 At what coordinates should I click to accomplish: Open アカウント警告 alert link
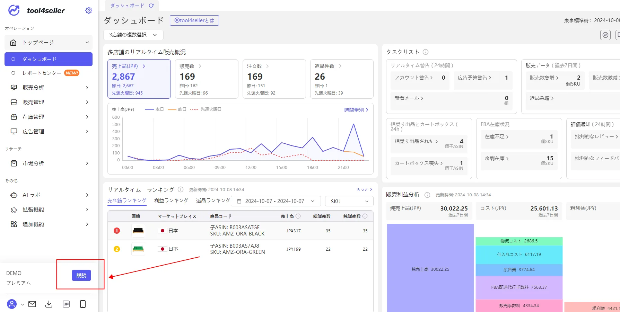[413, 78]
